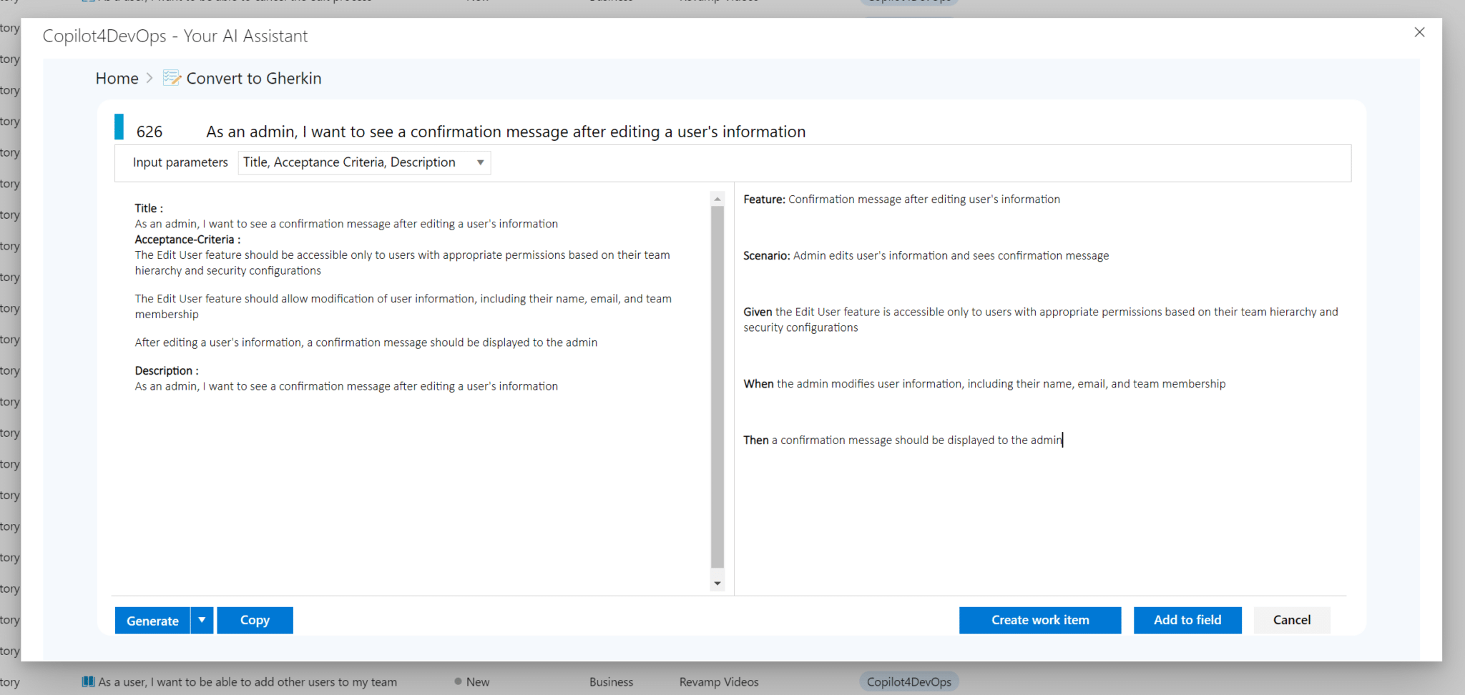Open the Input parameters dropdown

click(363, 162)
